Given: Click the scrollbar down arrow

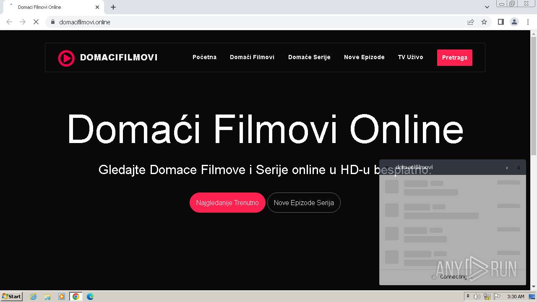Looking at the screenshot, I should pos(534,287).
